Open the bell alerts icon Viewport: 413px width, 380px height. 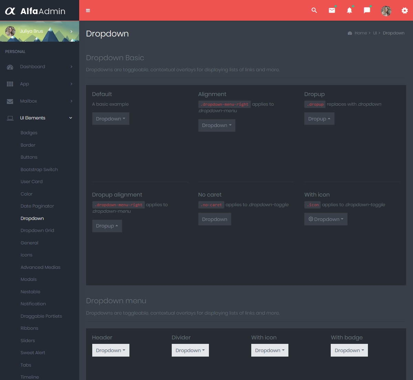coord(349,10)
